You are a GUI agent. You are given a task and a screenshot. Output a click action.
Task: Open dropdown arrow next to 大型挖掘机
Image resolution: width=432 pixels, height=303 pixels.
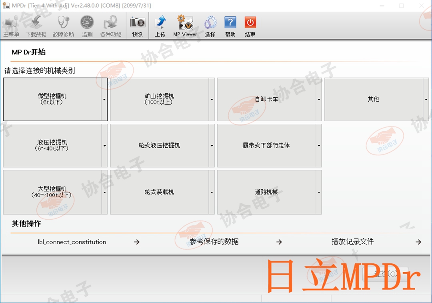point(104,193)
